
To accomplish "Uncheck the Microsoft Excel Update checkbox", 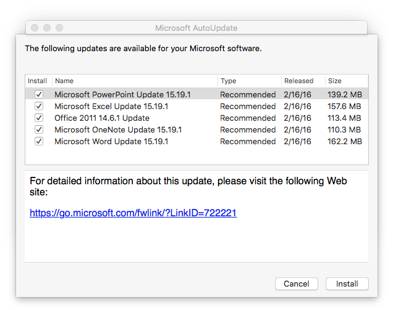I will pos(39,106).
